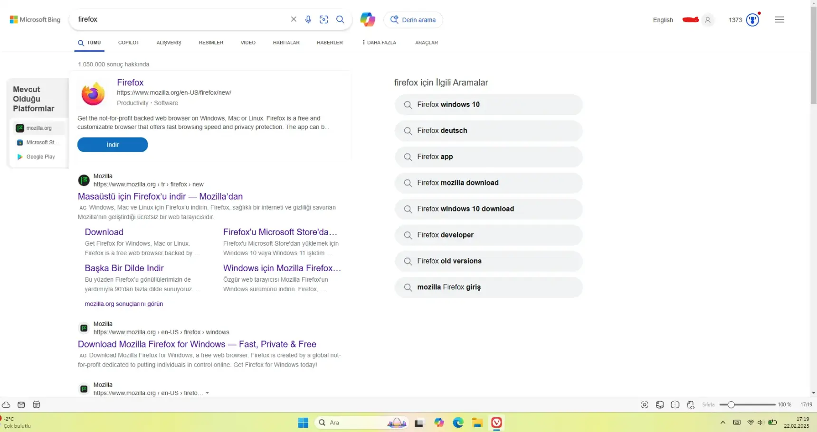Open the hamburger settings menu
The image size is (817, 432).
[x=779, y=19]
